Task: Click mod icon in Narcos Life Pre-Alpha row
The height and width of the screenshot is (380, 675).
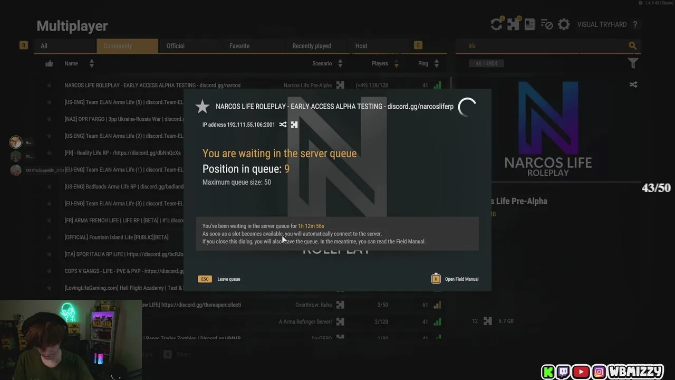Action: pyautogui.click(x=340, y=85)
